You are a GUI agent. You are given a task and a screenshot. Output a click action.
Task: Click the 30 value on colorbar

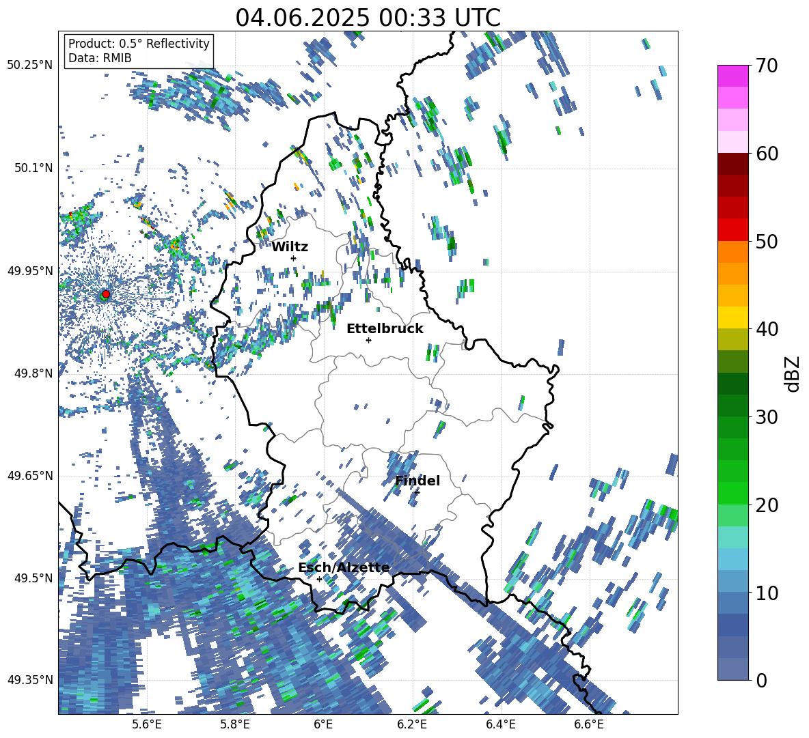coord(767,417)
